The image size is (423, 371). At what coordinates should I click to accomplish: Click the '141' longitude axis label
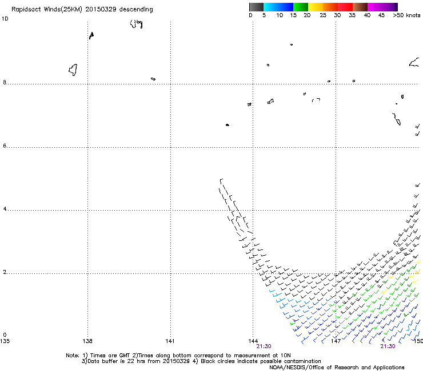pyautogui.click(x=170, y=341)
